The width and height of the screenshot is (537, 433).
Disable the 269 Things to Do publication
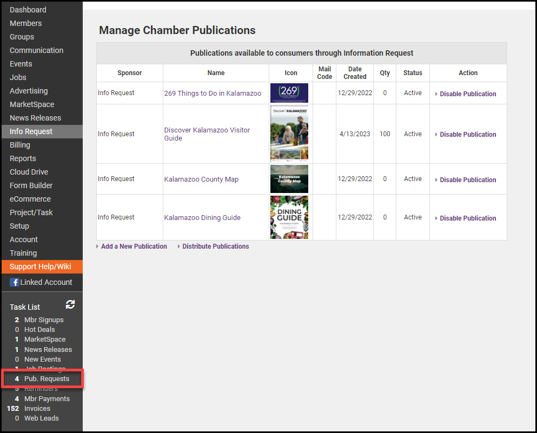click(467, 94)
